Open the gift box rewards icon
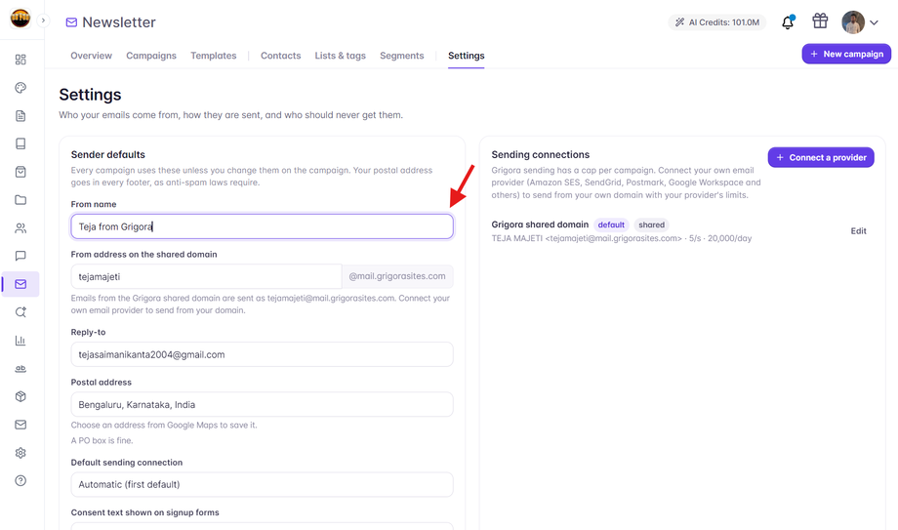 pos(820,21)
